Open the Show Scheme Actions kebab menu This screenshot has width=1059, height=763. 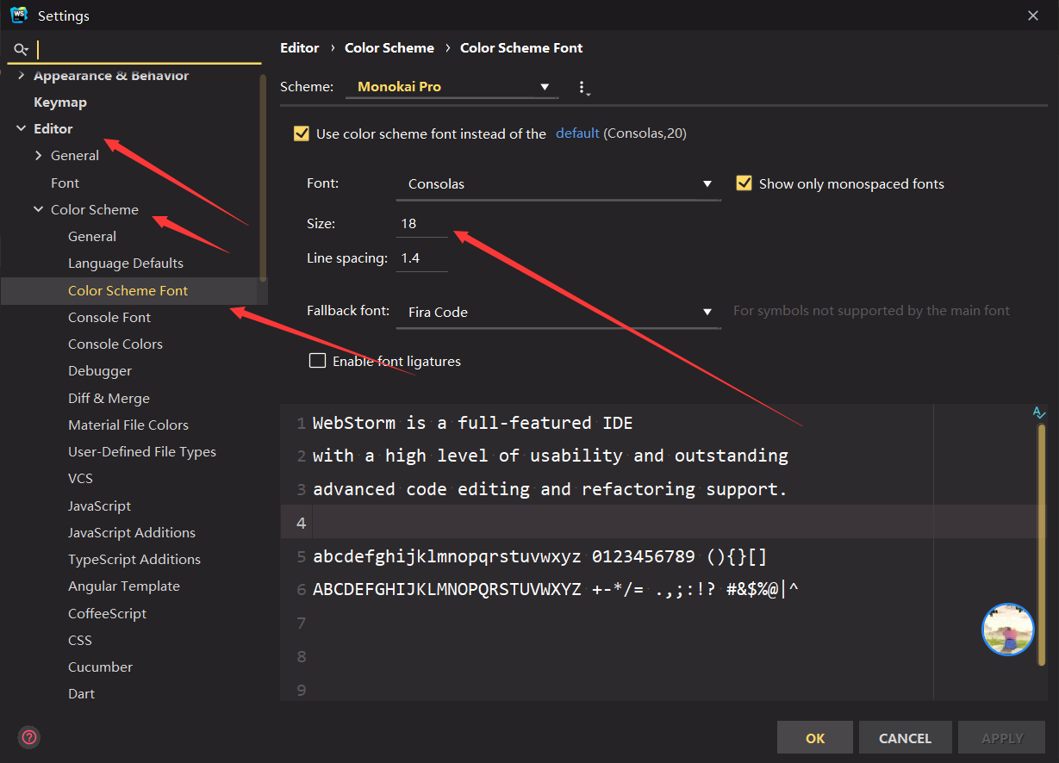click(582, 87)
